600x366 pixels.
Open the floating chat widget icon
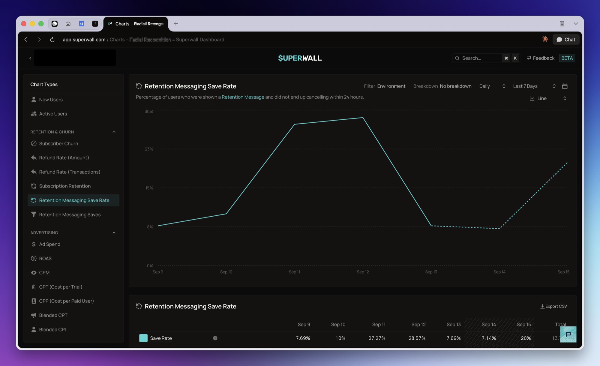point(568,334)
